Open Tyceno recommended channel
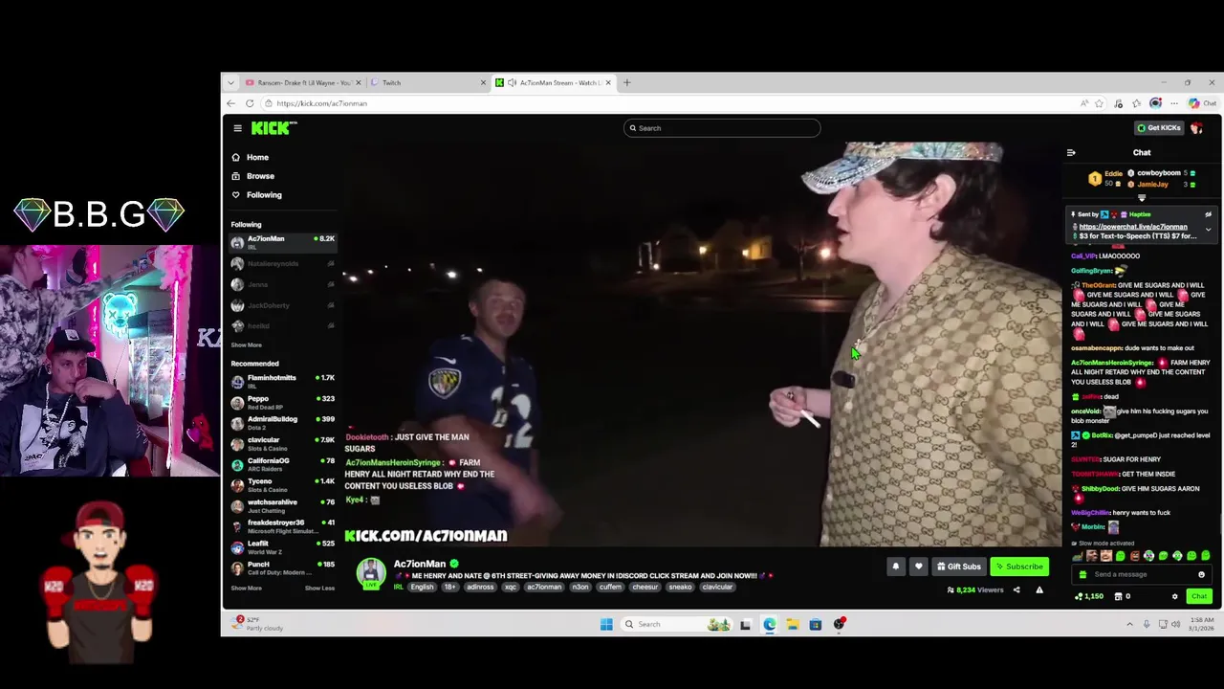Screen dimensions: 1224x689 (282, 485)
